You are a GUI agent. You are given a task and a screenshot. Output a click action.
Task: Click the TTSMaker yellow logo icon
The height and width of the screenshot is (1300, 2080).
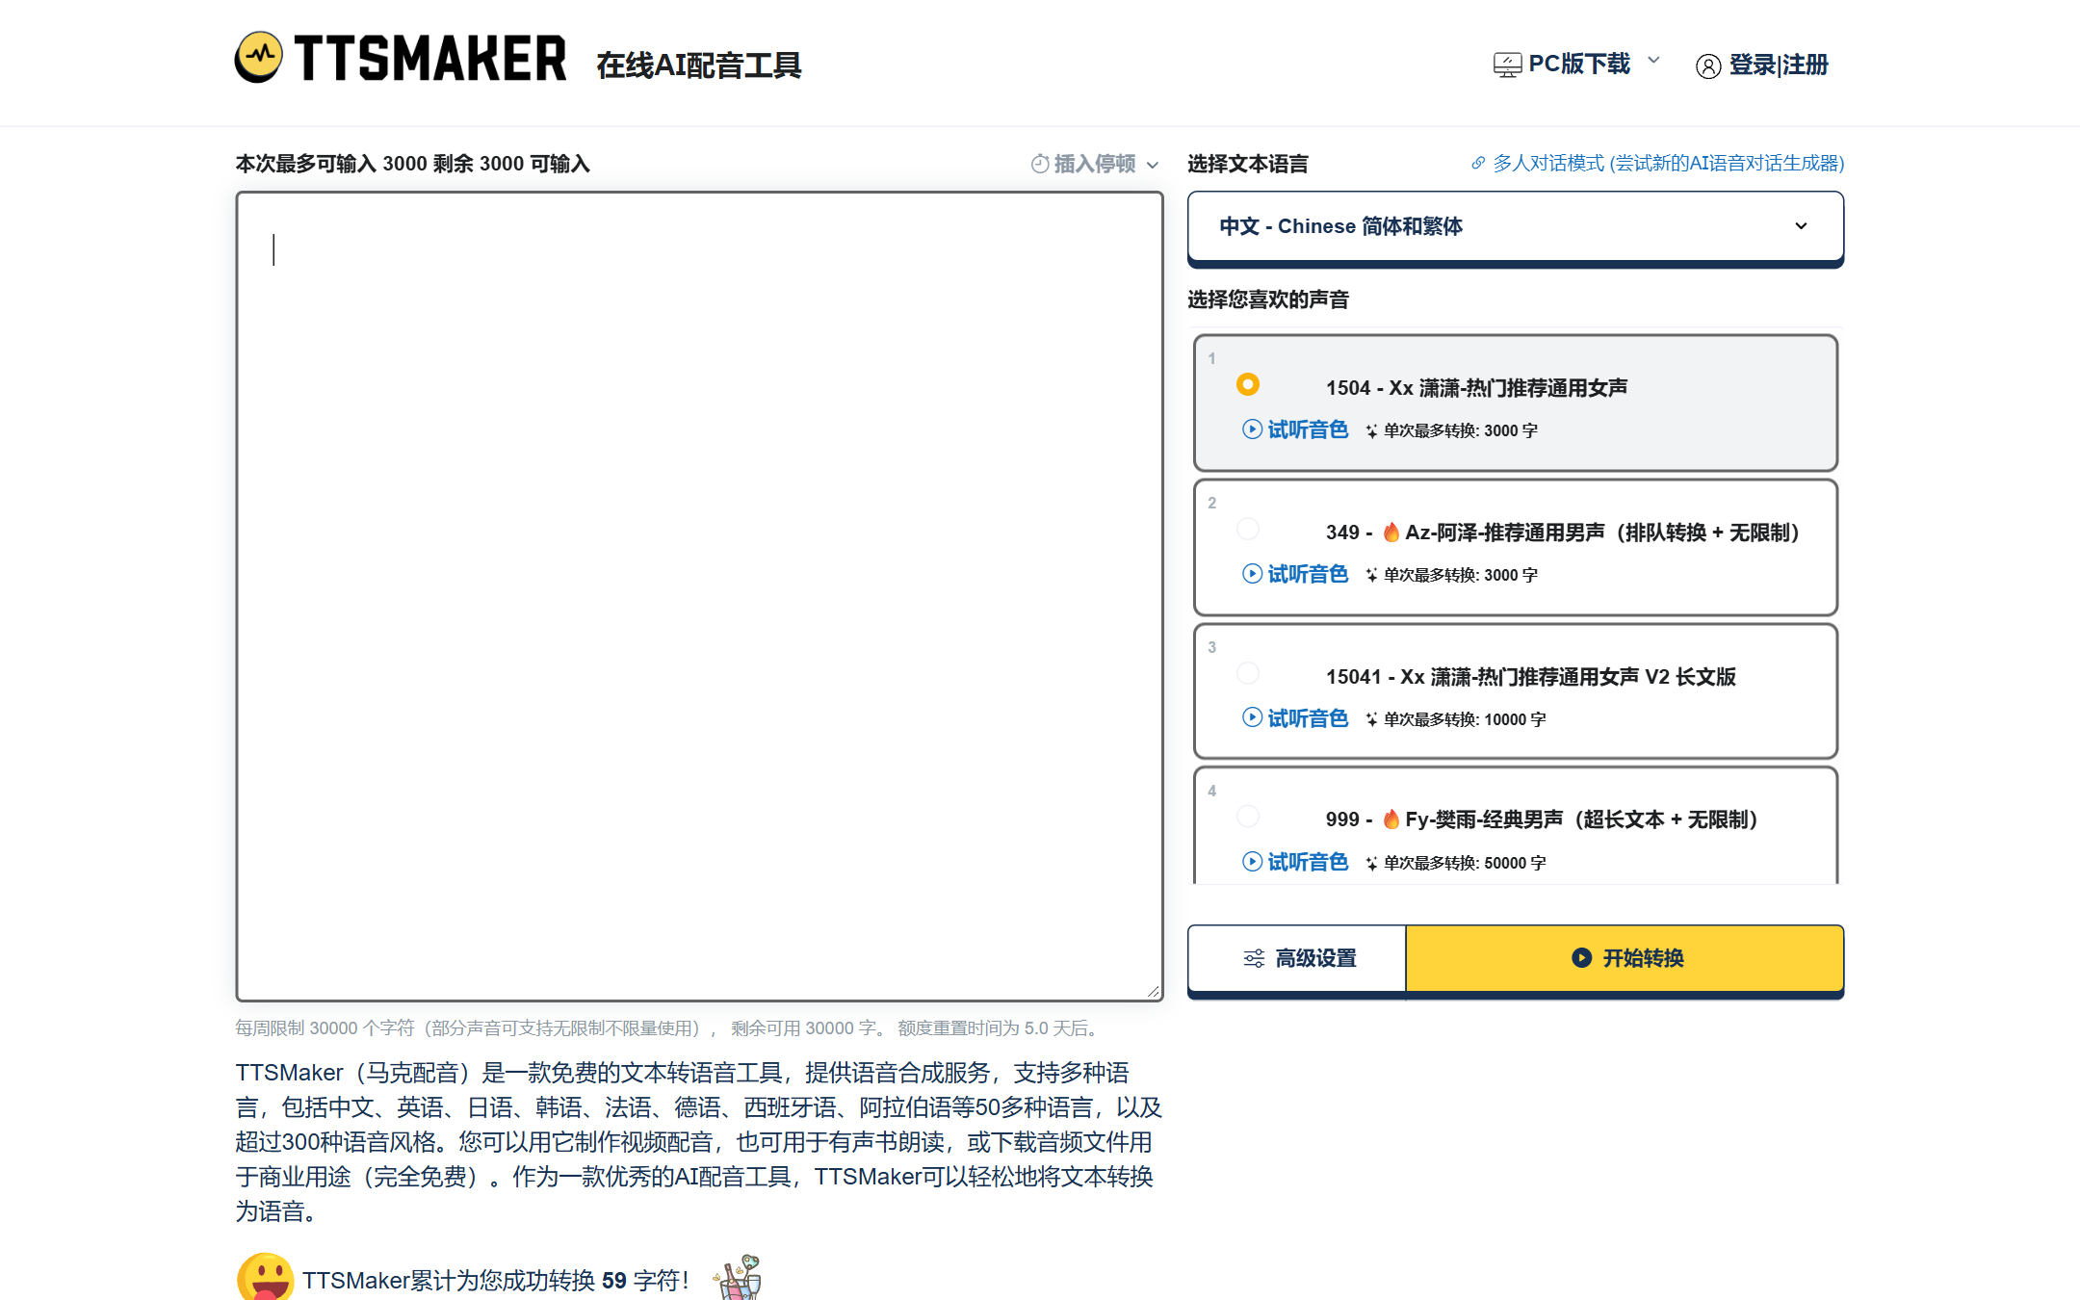click(259, 58)
